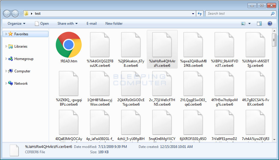
Task: Select the file icon above 4p_iaFeA592GL-f_
Action: pyautogui.click(x=100, y=122)
